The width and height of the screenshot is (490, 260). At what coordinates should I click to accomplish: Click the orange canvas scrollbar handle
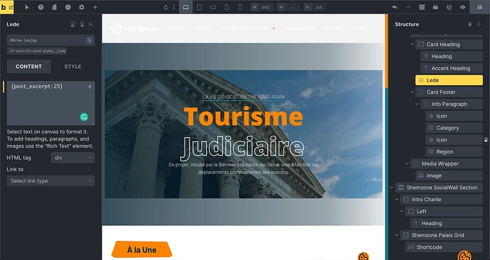coord(386,51)
